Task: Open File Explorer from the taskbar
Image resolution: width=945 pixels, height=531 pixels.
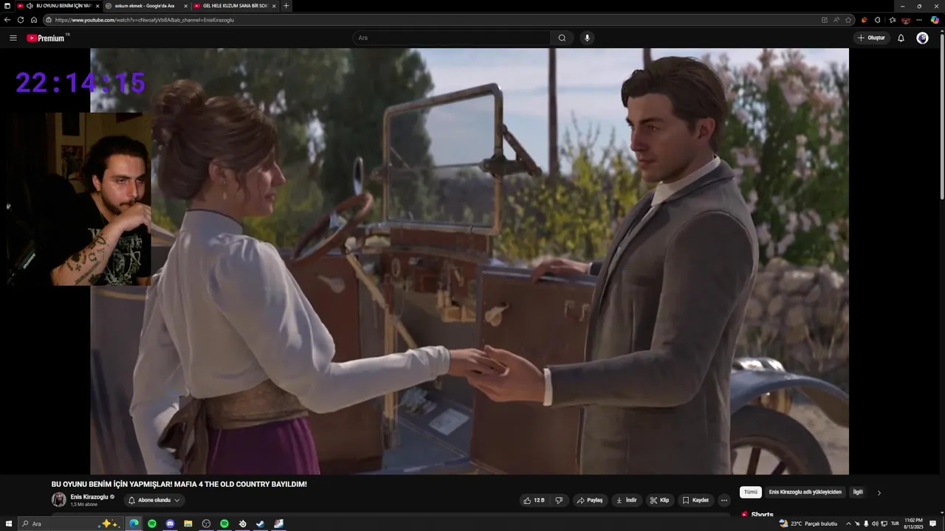Action: (x=188, y=524)
